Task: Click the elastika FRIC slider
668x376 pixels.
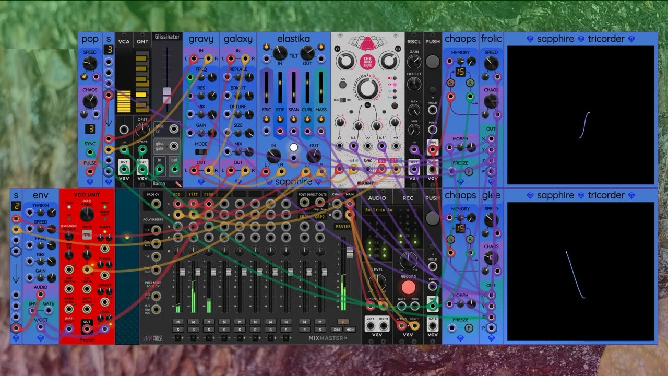Action: [x=267, y=88]
